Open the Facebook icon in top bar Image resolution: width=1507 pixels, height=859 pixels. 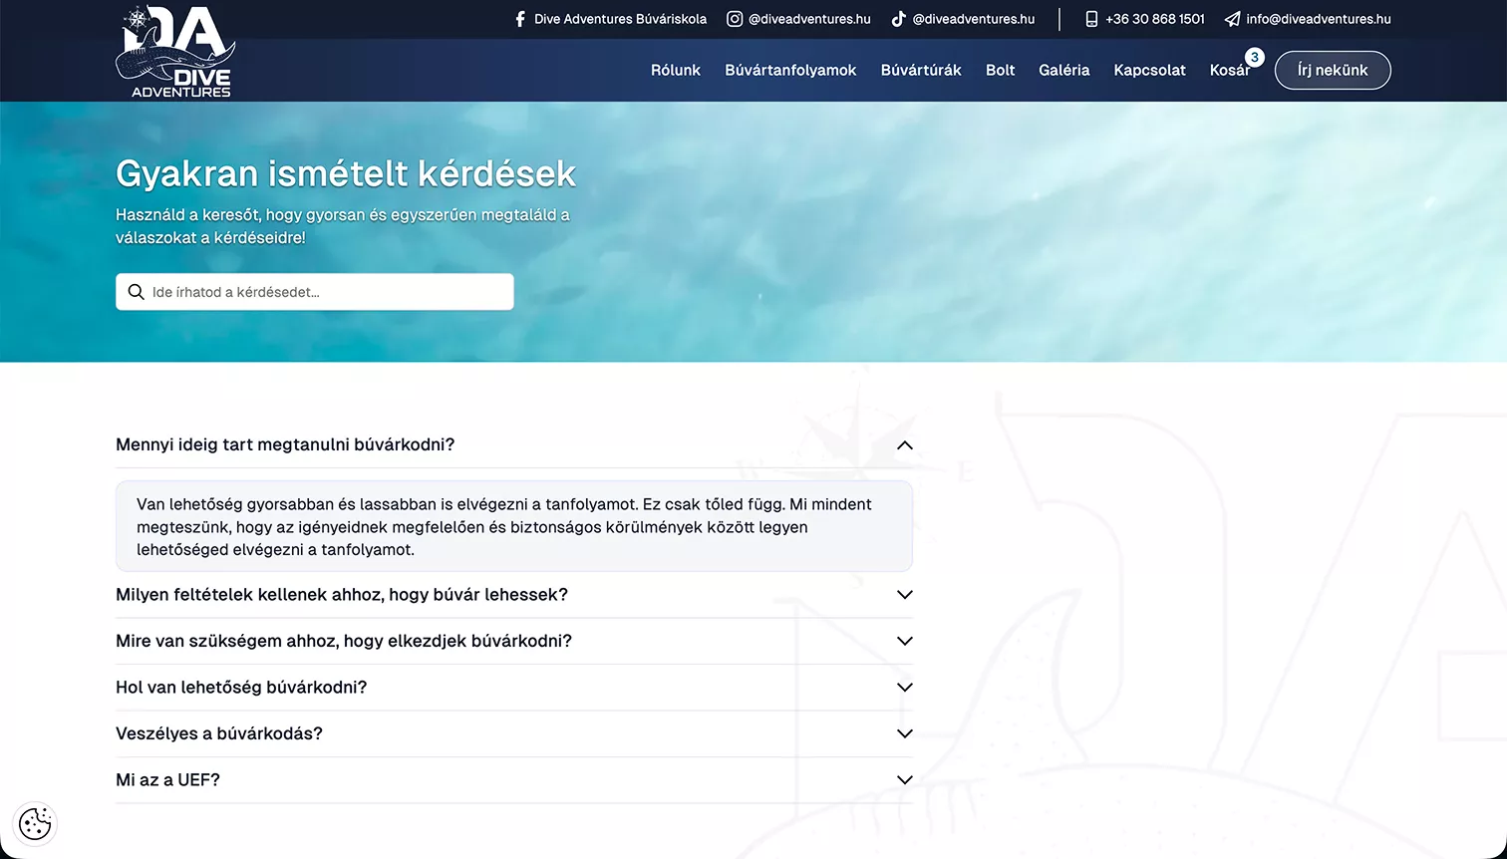coord(519,19)
